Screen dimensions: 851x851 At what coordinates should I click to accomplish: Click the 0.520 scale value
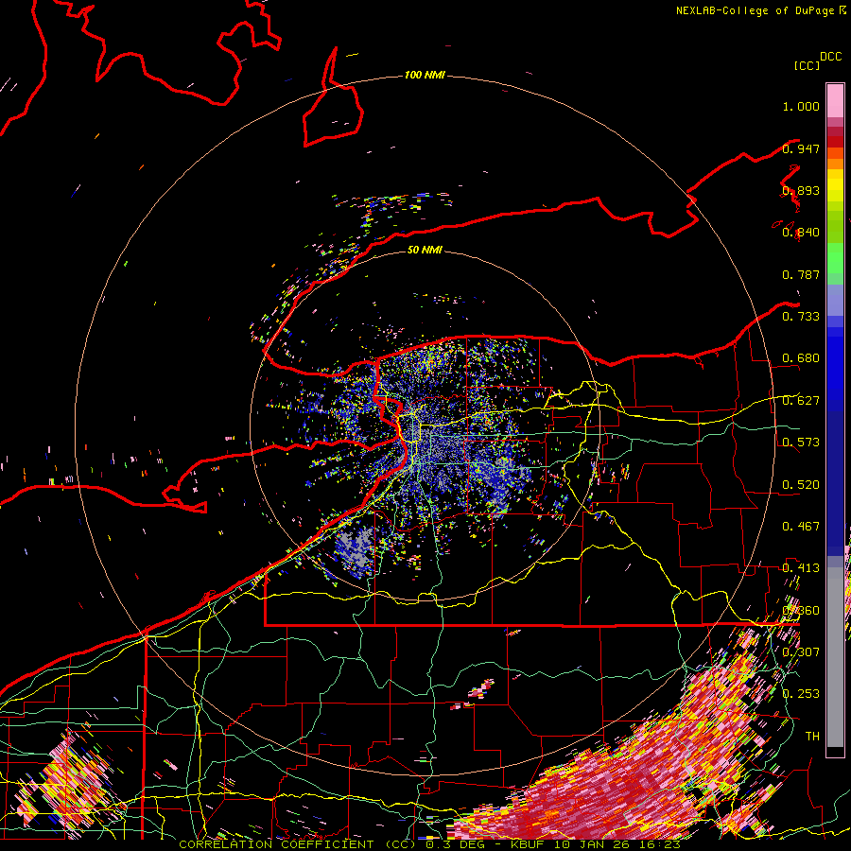pyautogui.click(x=801, y=485)
